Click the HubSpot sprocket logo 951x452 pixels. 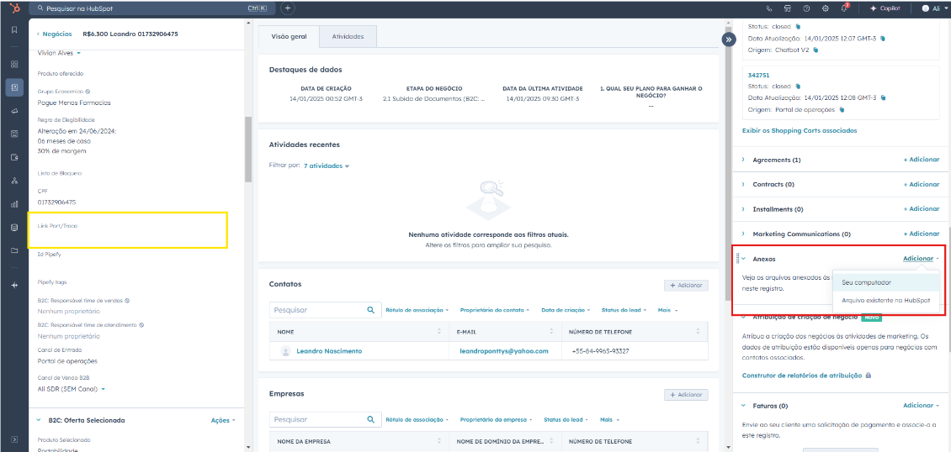coord(14,8)
